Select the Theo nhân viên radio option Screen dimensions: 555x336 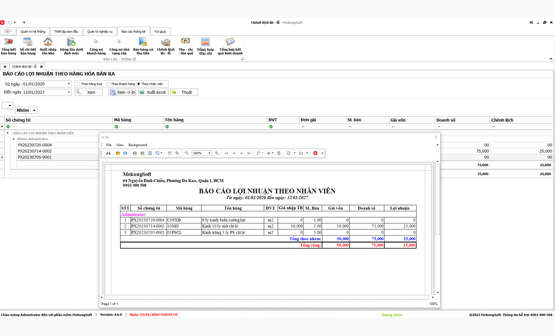pos(139,84)
